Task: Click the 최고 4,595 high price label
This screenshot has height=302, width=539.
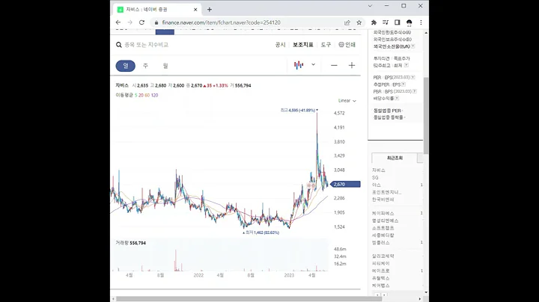Action: 298,110
